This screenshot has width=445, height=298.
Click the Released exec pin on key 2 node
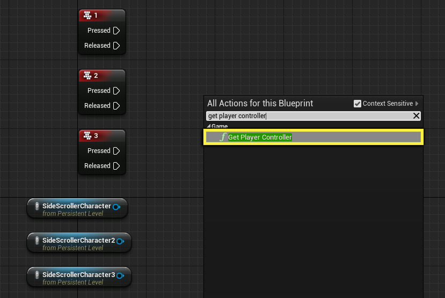click(116, 106)
